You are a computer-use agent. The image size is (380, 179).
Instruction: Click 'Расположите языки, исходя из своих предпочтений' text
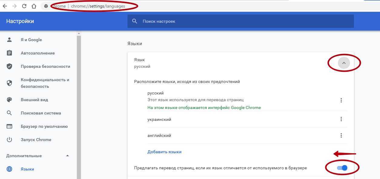(x=187, y=81)
